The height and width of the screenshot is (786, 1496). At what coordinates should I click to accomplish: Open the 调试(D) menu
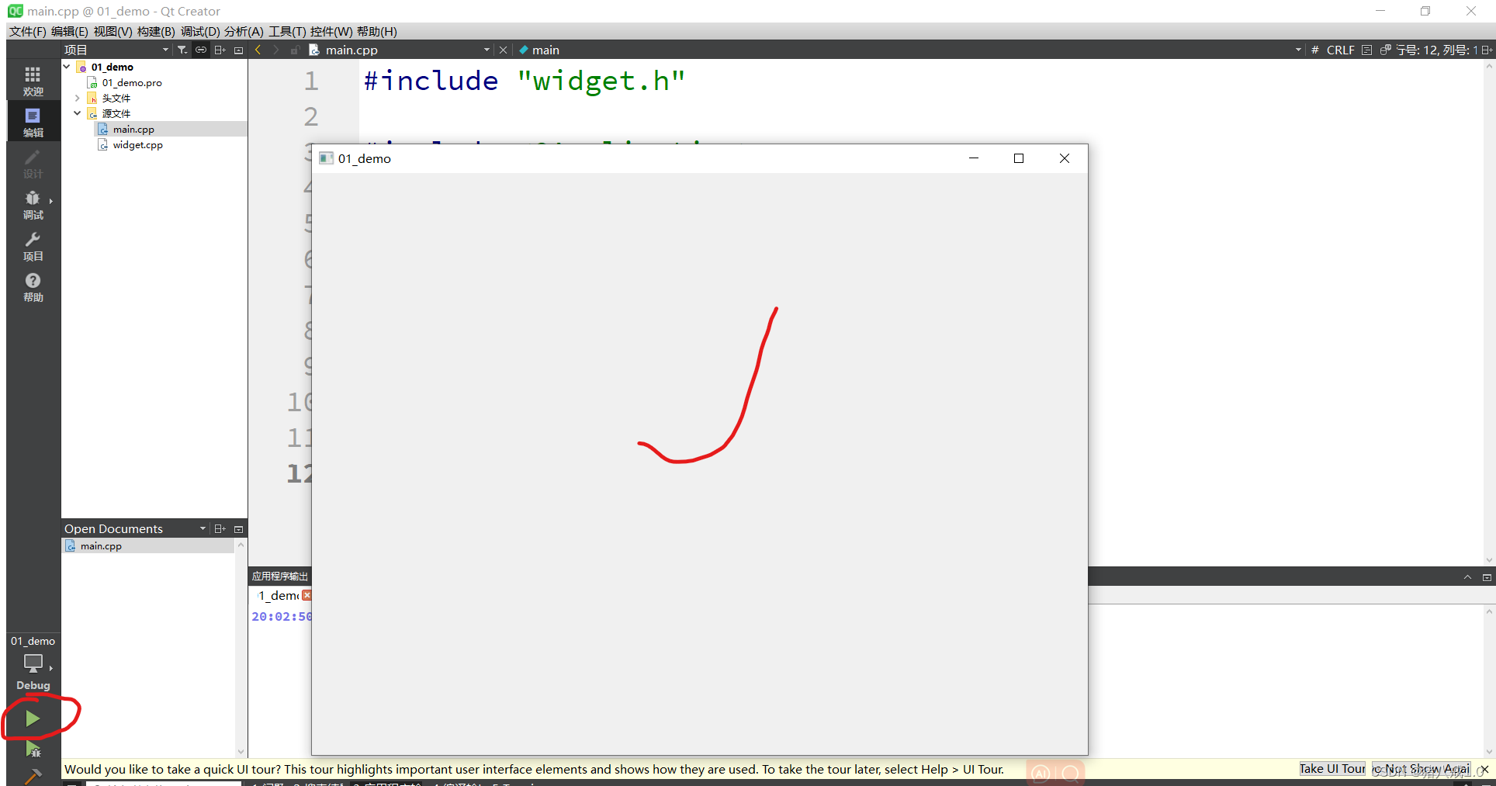pyautogui.click(x=200, y=31)
